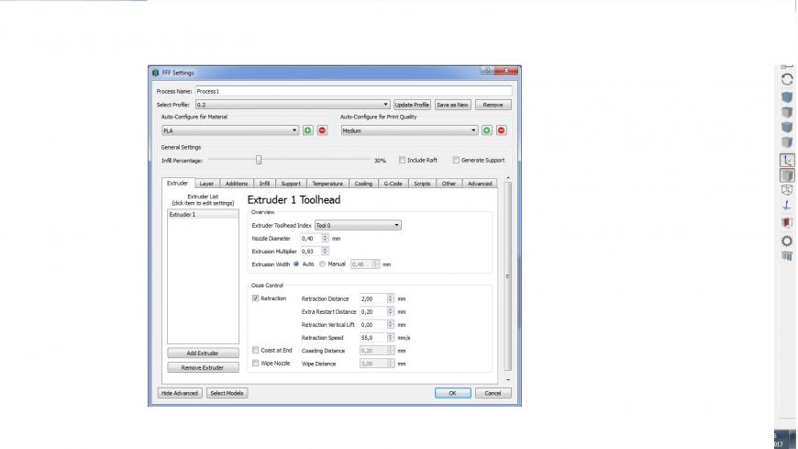Switch to the Support tab

(x=291, y=184)
